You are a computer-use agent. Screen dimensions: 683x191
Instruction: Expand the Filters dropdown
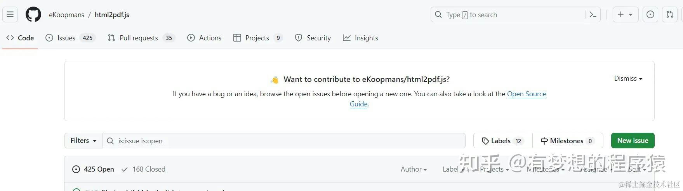pos(83,141)
